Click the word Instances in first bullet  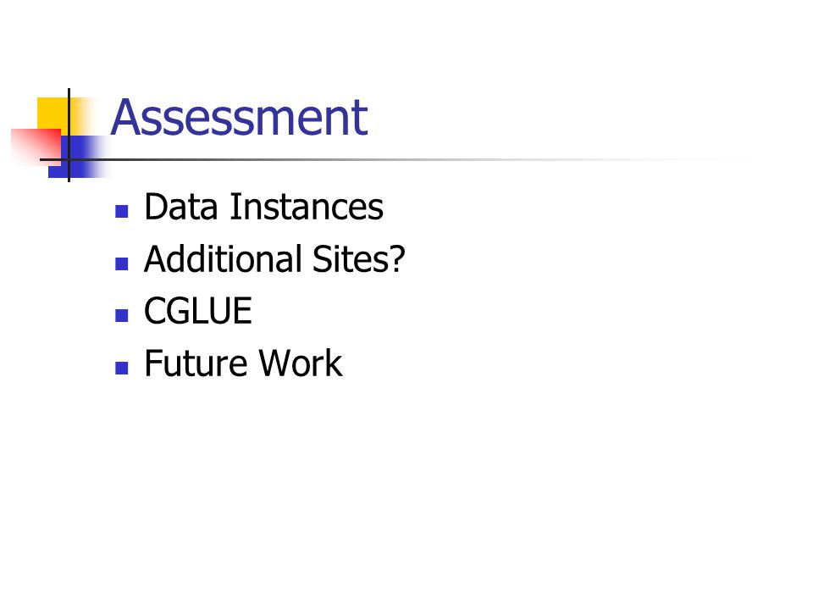[307, 207]
